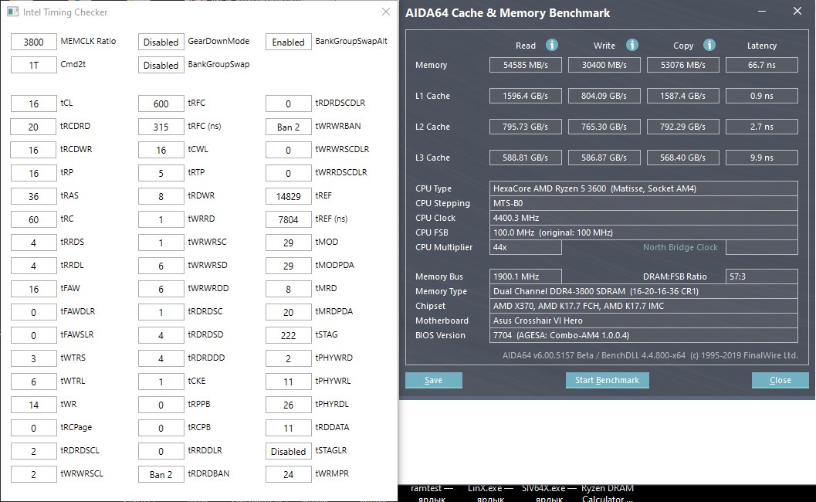Click the tFAW value field

click(x=33, y=289)
